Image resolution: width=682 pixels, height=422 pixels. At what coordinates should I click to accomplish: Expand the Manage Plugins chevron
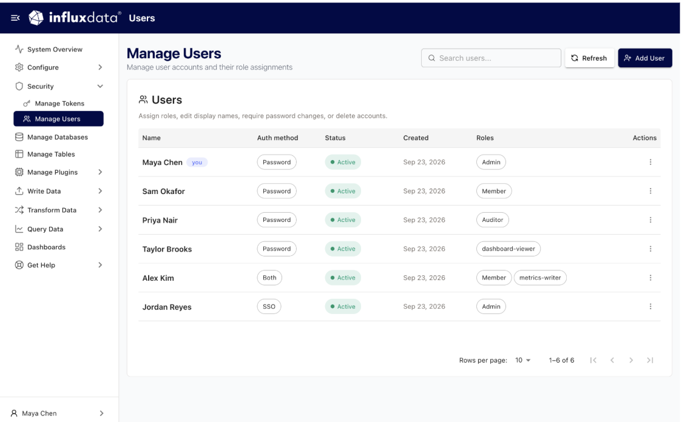pos(100,172)
